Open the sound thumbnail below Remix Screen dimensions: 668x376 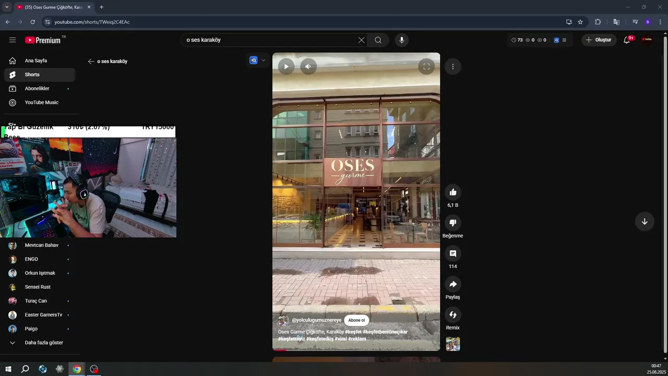(453, 344)
